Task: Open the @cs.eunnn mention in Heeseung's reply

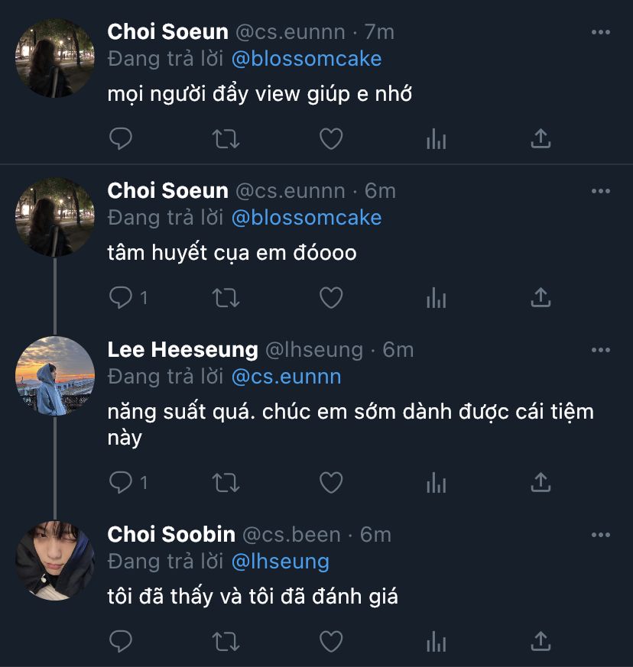Action: click(286, 377)
